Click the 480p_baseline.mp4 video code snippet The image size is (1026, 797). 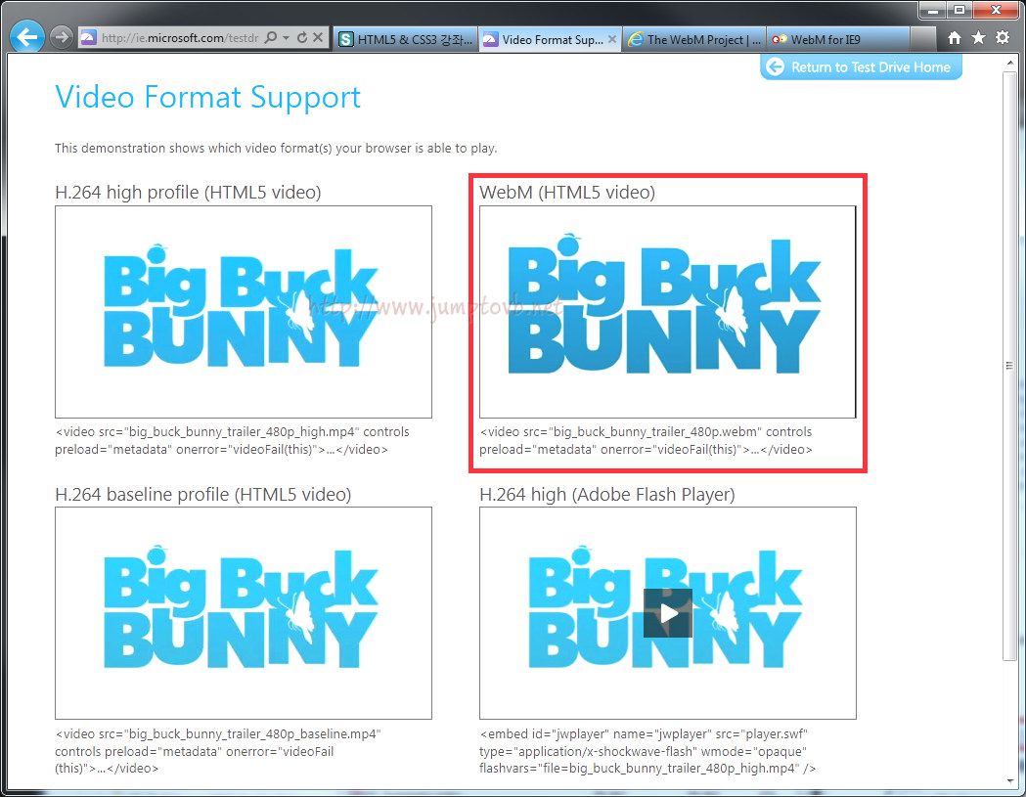click(218, 751)
